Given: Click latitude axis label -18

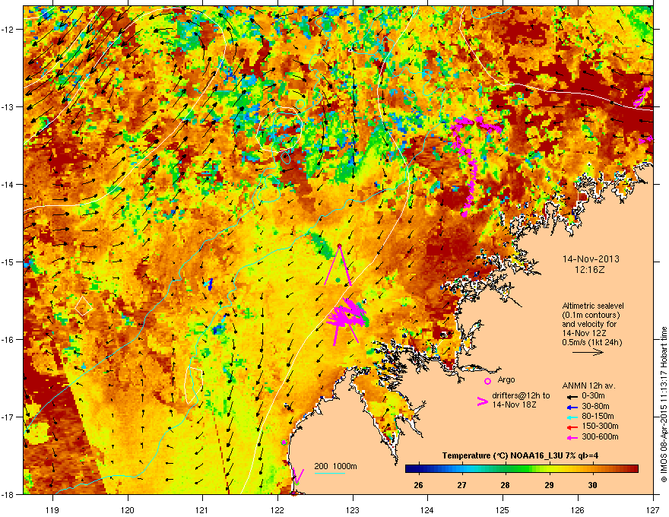Looking at the screenshot, I should [x=8, y=494].
